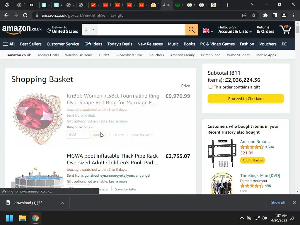The width and height of the screenshot is (300, 225).
Task: Switch to the Amazon 'a' tab
Action: [x=214, y=5]
